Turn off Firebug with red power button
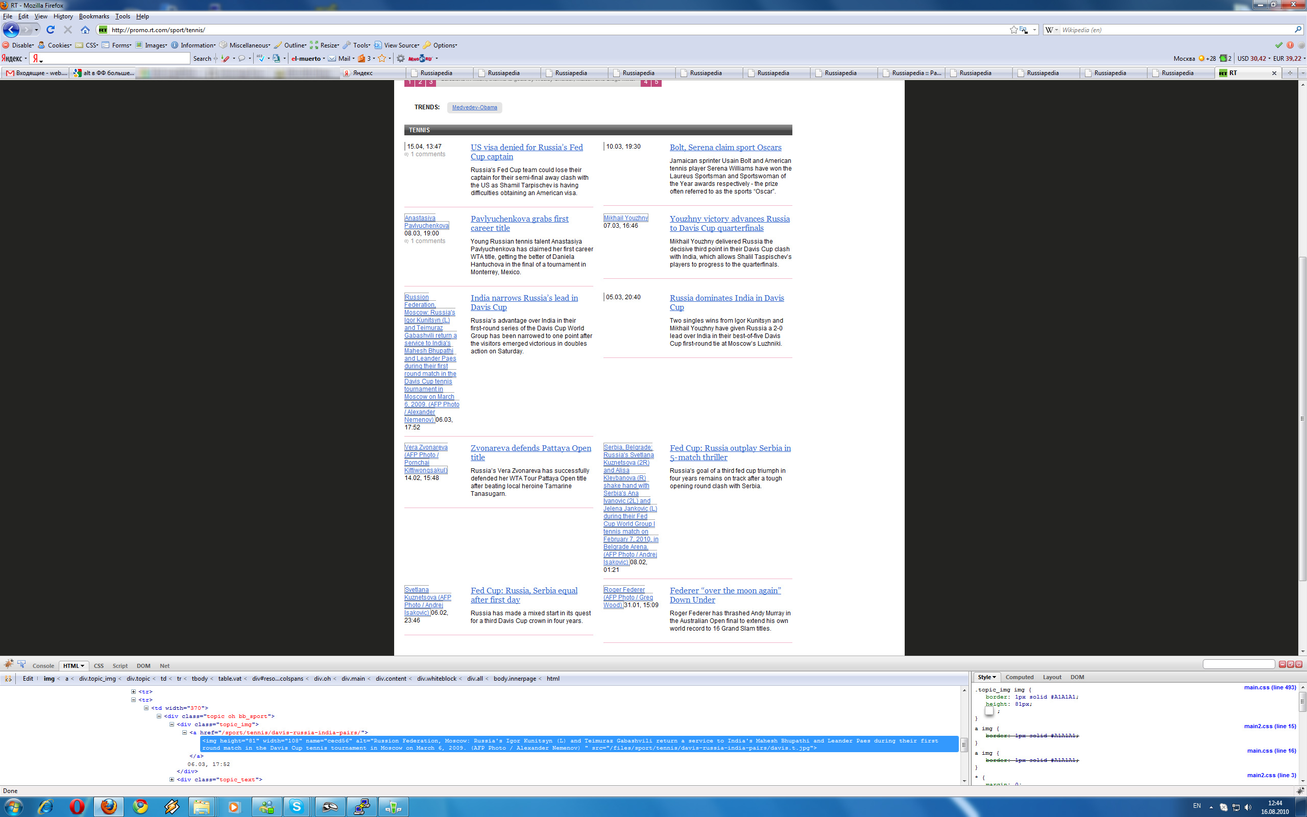This screenshot has height=817, width=1307. (1299, 664)
